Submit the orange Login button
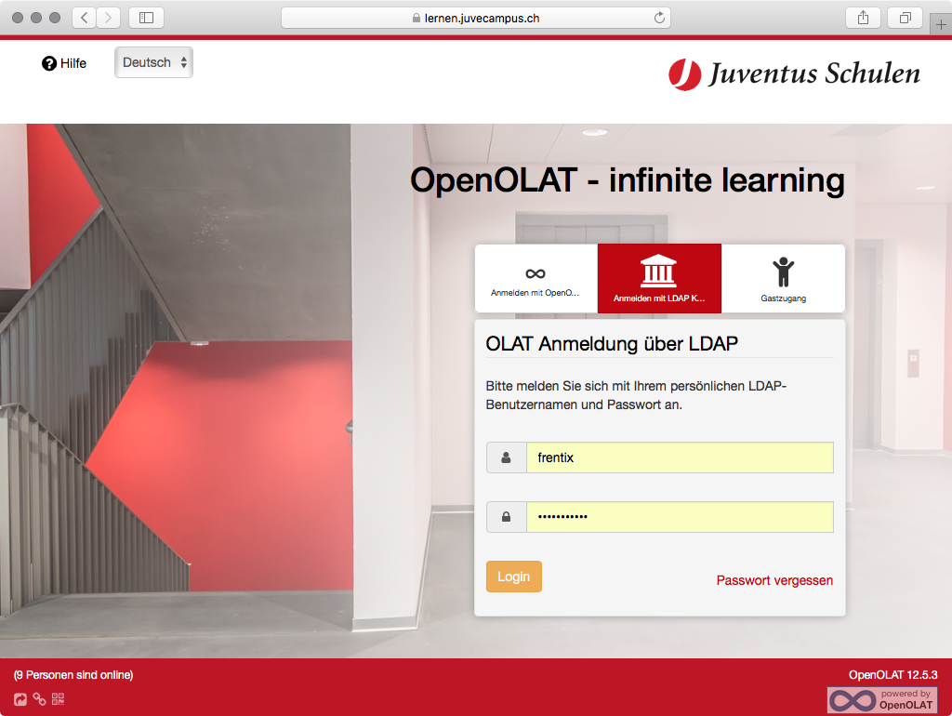The width and height of the screenshot is (952, 716). tap(513, 577)
